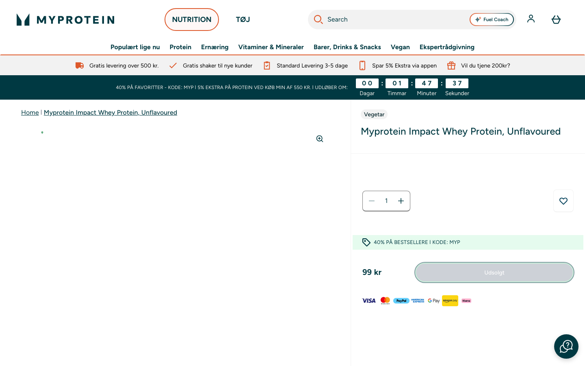This screenshot has height=366, width=585.
Task: Click Vil du tjene 200kr? link
Action: coord(485,65)
